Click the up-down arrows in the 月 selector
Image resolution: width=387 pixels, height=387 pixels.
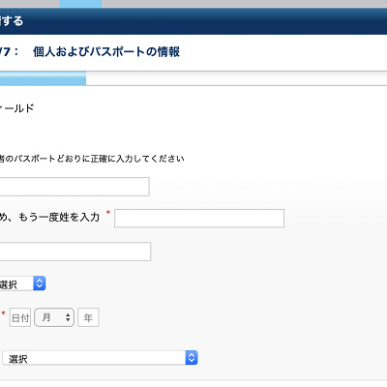(x=68, y=317)
